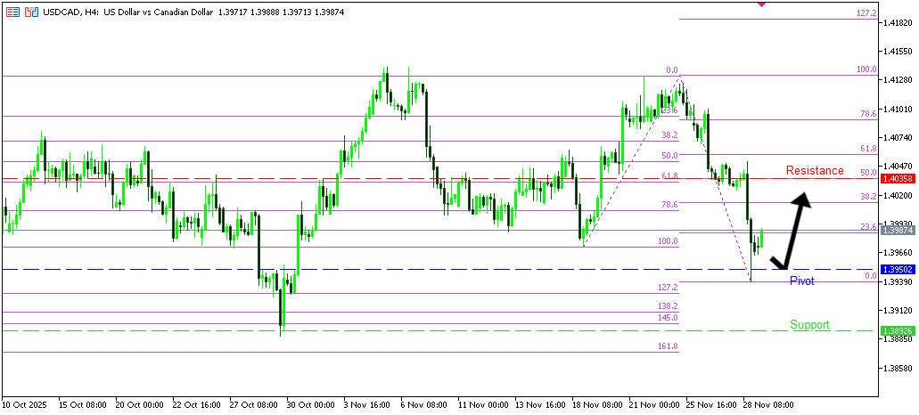
Task: Click the magenta arrow marker at chart top
Action: [x=760, y=4]
